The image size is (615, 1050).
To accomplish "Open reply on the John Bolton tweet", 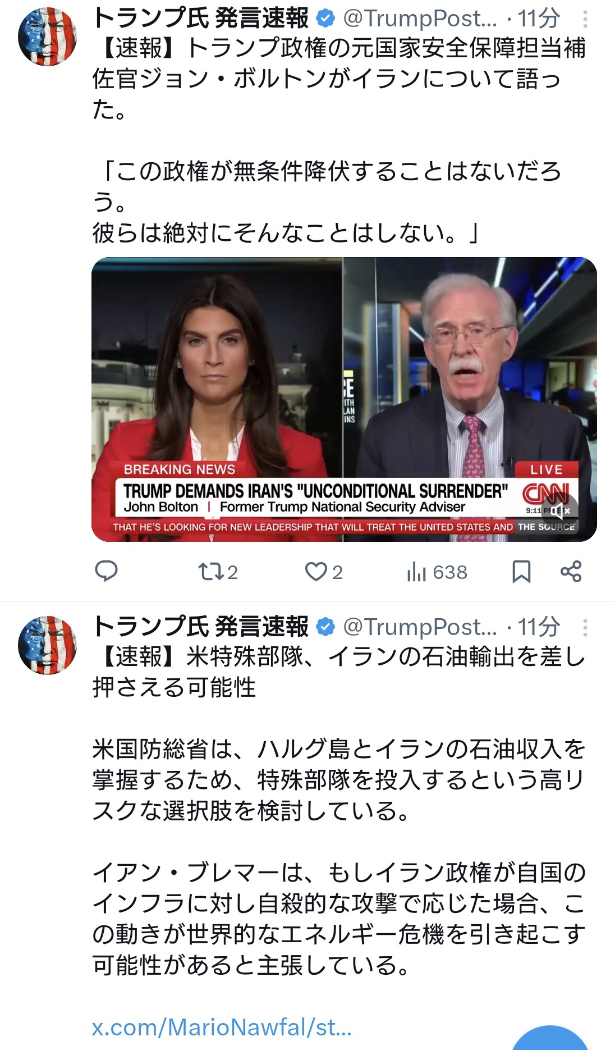I will click(106, 572).
